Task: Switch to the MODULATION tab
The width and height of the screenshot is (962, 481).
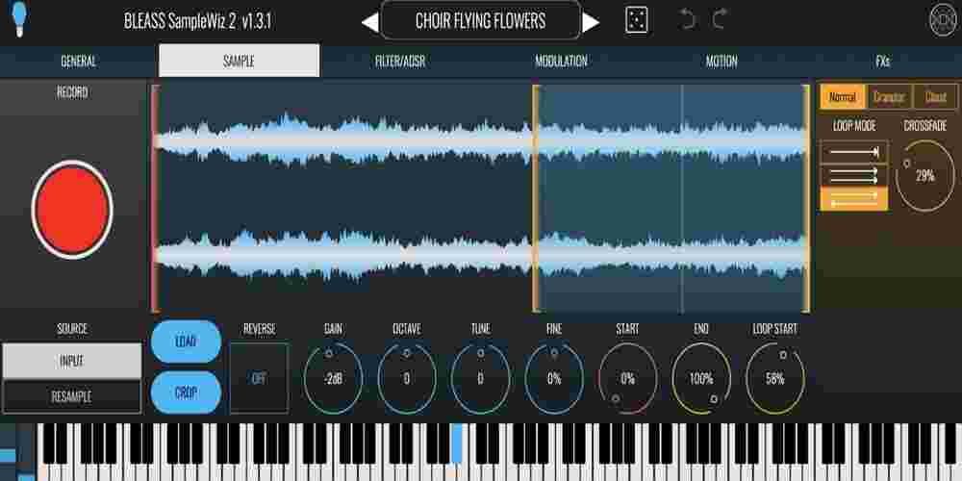Action: pos(561,62)
